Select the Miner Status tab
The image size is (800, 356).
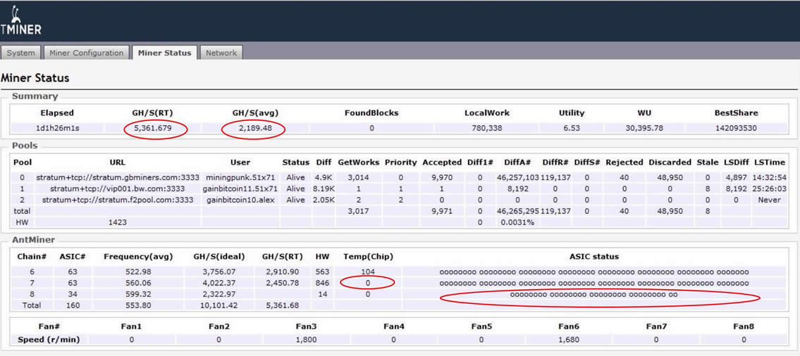164,53
